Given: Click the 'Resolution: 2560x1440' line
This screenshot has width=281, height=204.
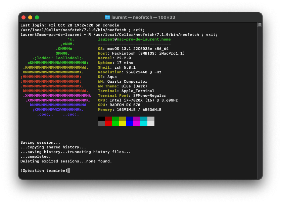Looking at the screenshot, I should (x=130, y=72).
